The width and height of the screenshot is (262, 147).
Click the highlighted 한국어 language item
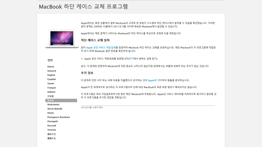[x=61, y=100]
